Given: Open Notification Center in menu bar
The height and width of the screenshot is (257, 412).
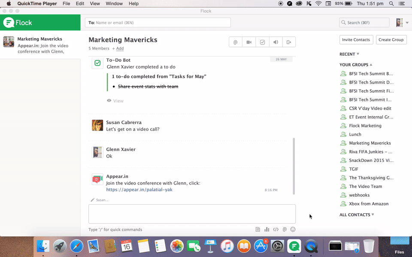Looking at the screenshot, I should (x=402, y=4).
